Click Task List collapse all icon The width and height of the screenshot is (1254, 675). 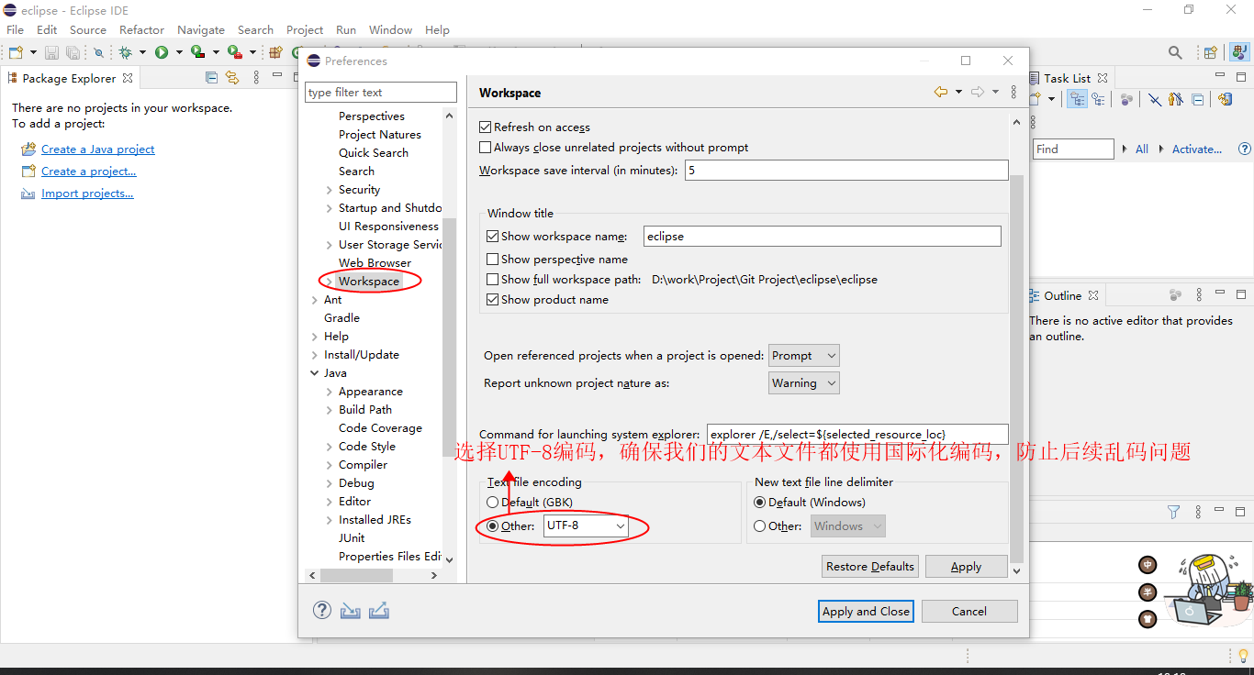tap(1198, 99)
